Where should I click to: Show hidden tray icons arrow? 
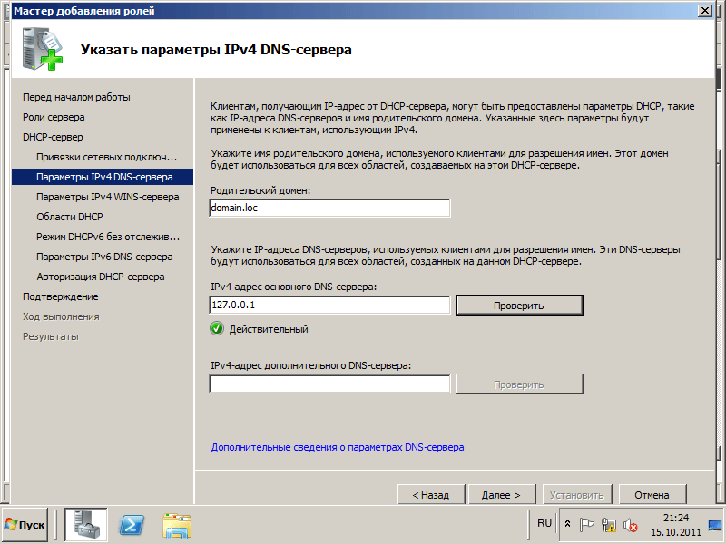(568, 524)
